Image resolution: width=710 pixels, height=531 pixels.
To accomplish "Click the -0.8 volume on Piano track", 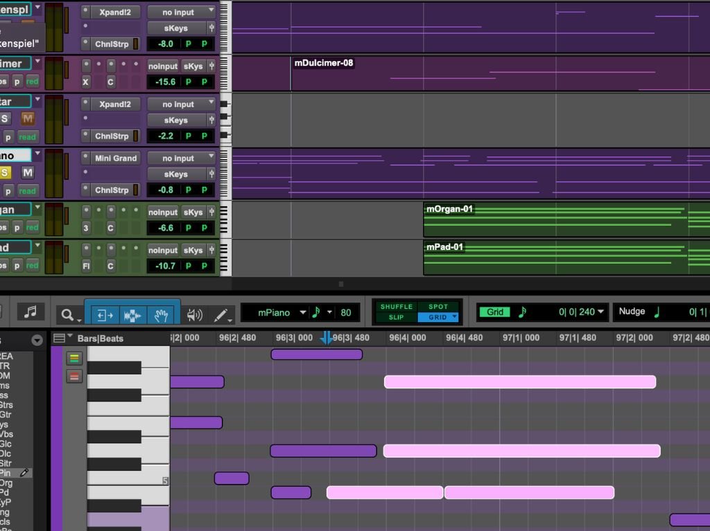I will point(165,190).
